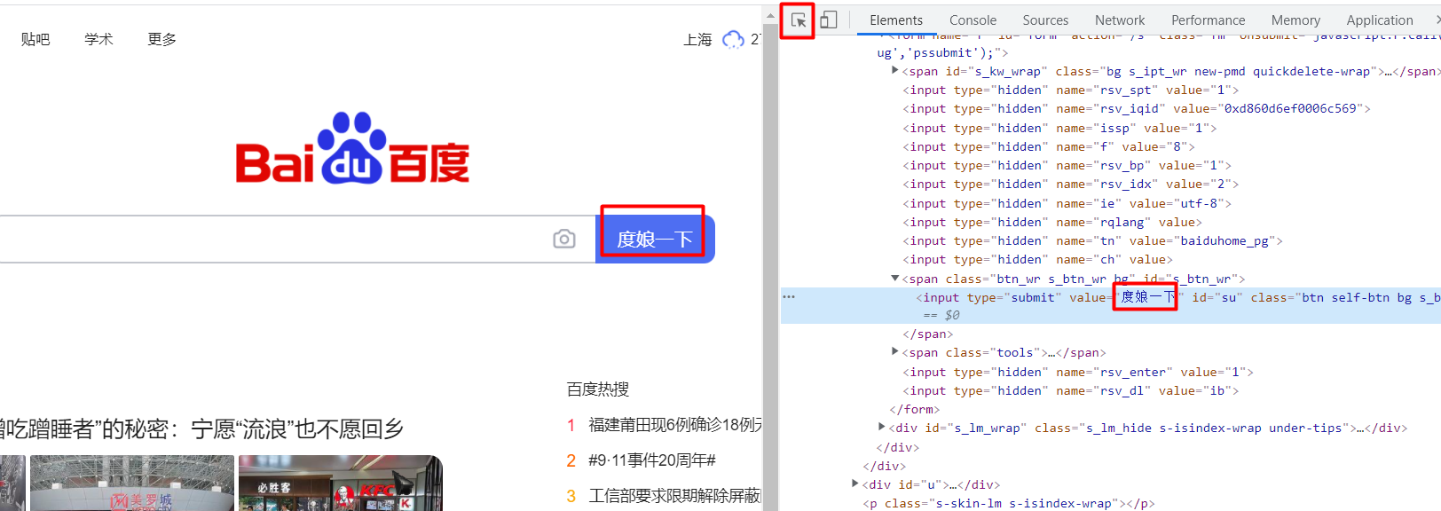This screenshot has width=1441, height=511.
Task: Open the 学术 link
Action: pyautogui.click(x=98, y=39)
